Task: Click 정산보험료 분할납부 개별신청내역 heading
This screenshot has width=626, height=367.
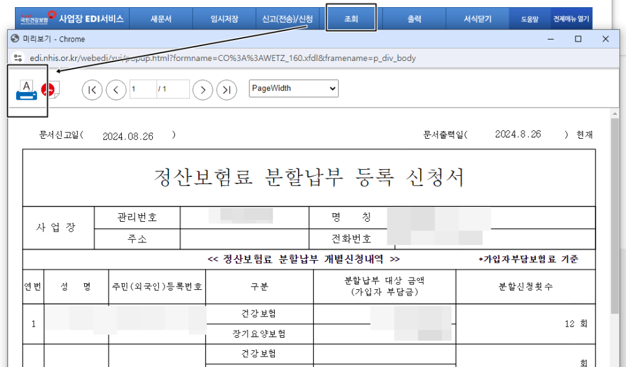Action: point(303,259)
